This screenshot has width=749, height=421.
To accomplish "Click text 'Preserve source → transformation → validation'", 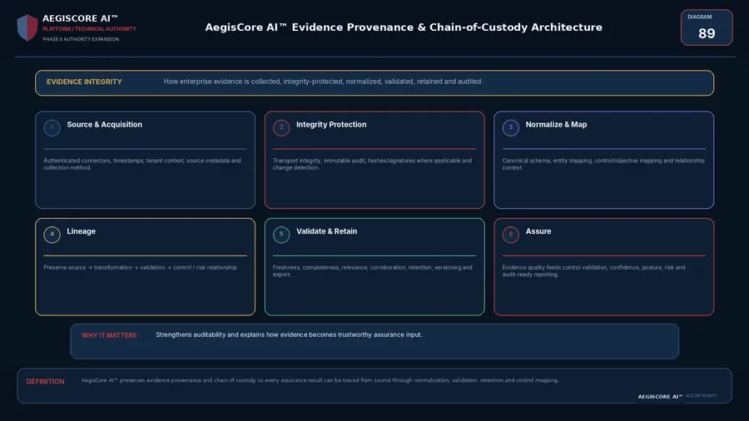I will [x=104, y=268].
